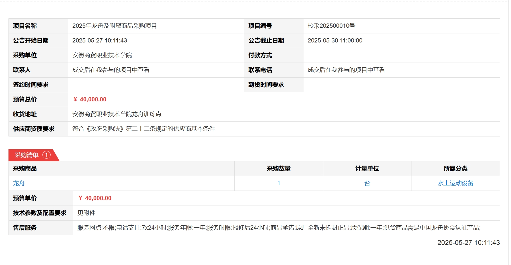Image resolution: width=511 pixels, height=265 pixels.
Task: Click the timestamp below the table
Action: [x=468, y=243]
